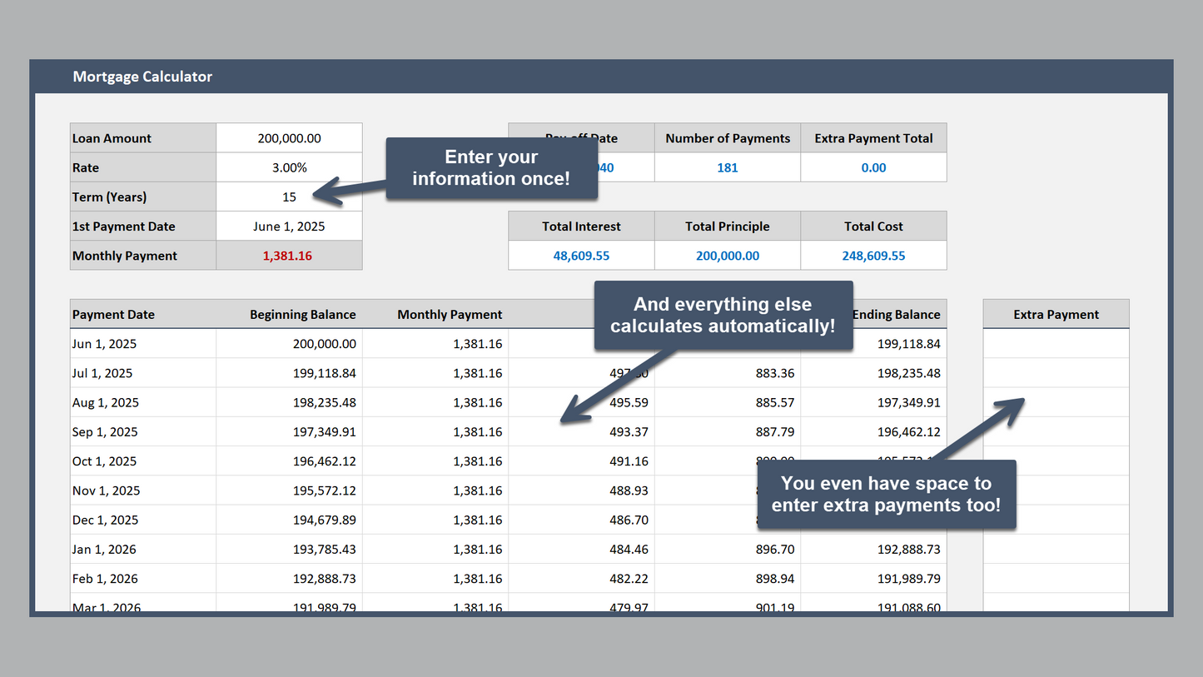Select the principal value 887.79
1203x677 pixels.
[x=728, y=432]
